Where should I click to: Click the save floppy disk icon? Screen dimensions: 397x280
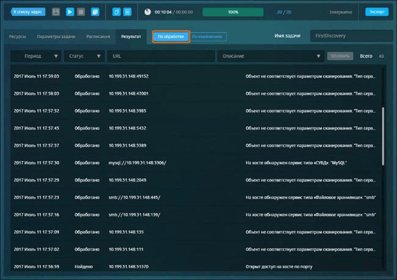pyautogui.click(x=56, y=12)
